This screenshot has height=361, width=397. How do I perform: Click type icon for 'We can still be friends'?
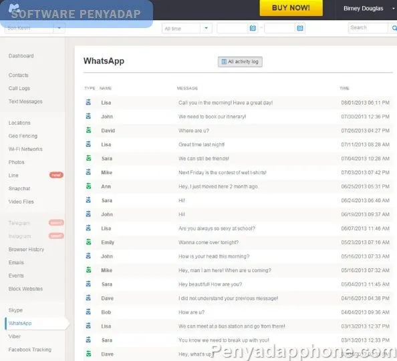pyautogui.click(x=88, y=158)
